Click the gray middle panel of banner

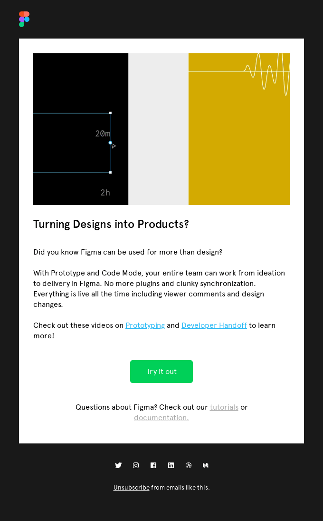pyautogui.click(x=158, y=129)
